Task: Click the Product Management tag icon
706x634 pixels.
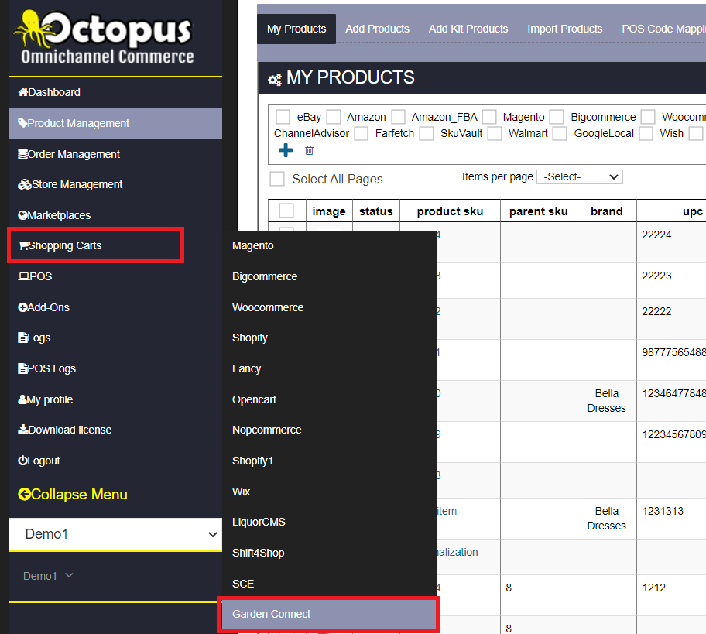Action: tap(22, 123)
